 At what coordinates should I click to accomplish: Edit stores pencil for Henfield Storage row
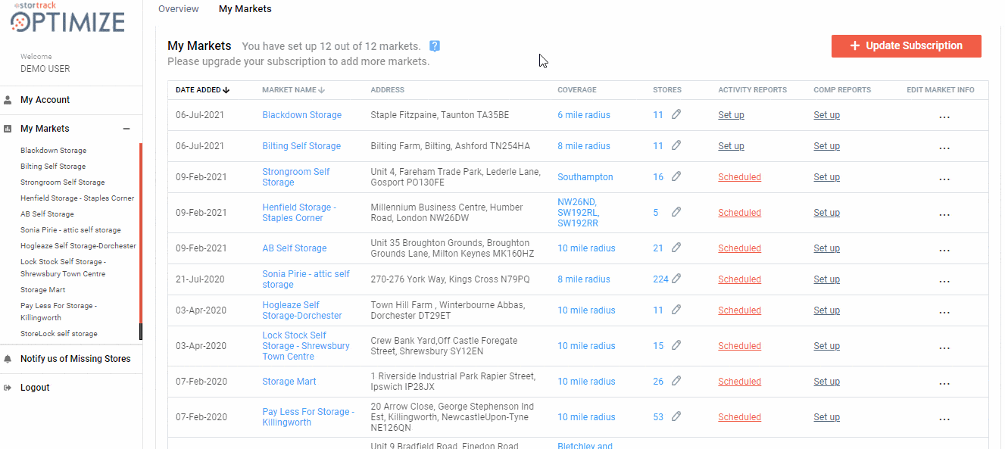tap(676, 212)
